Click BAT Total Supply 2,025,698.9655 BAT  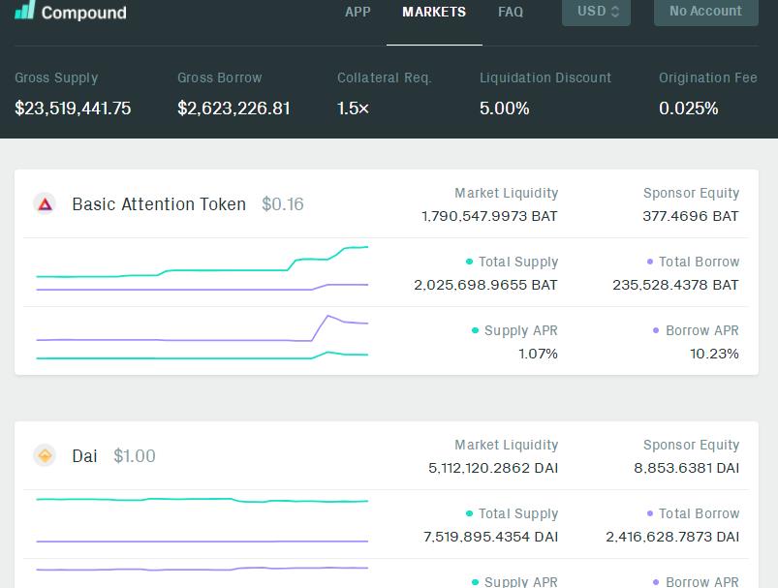485,285
